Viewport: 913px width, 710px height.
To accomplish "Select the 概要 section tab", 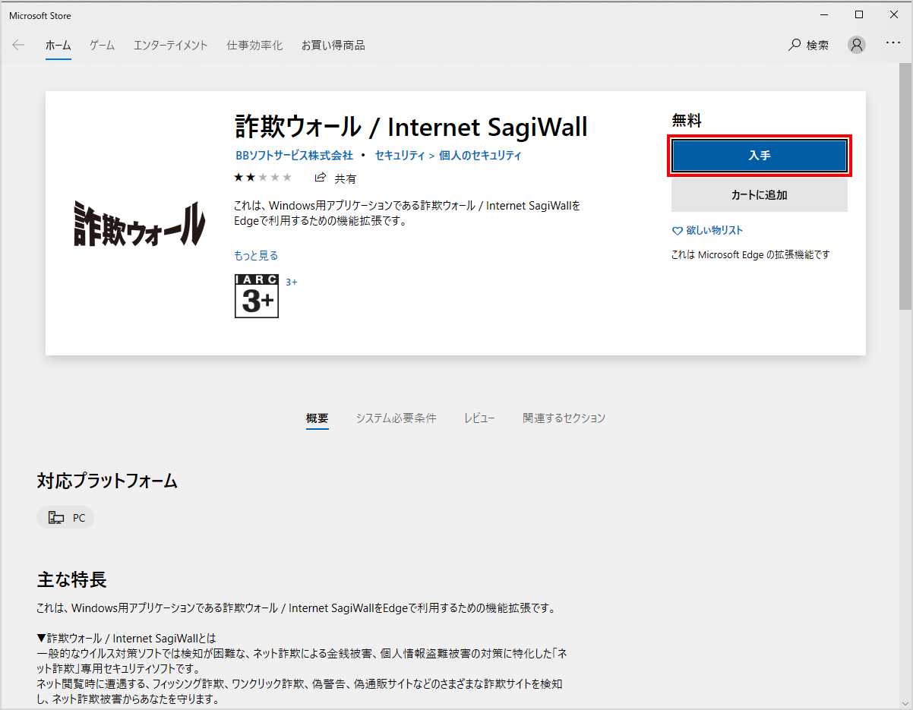I will click(317, 418).
